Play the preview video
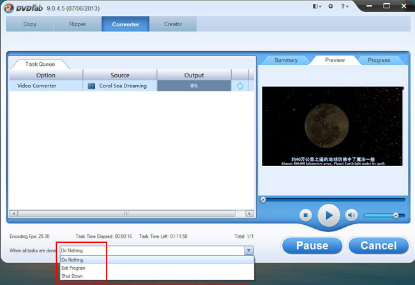 [x=329, y=215]
